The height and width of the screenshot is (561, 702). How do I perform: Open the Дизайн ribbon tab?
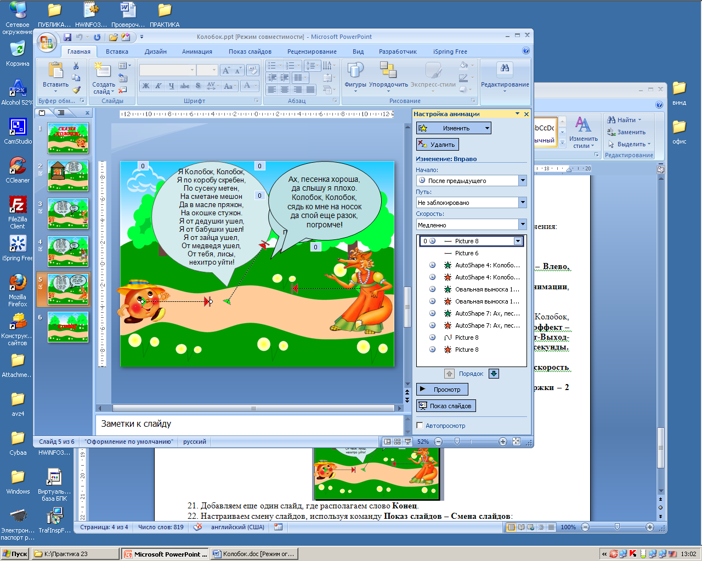pos(156,51)
